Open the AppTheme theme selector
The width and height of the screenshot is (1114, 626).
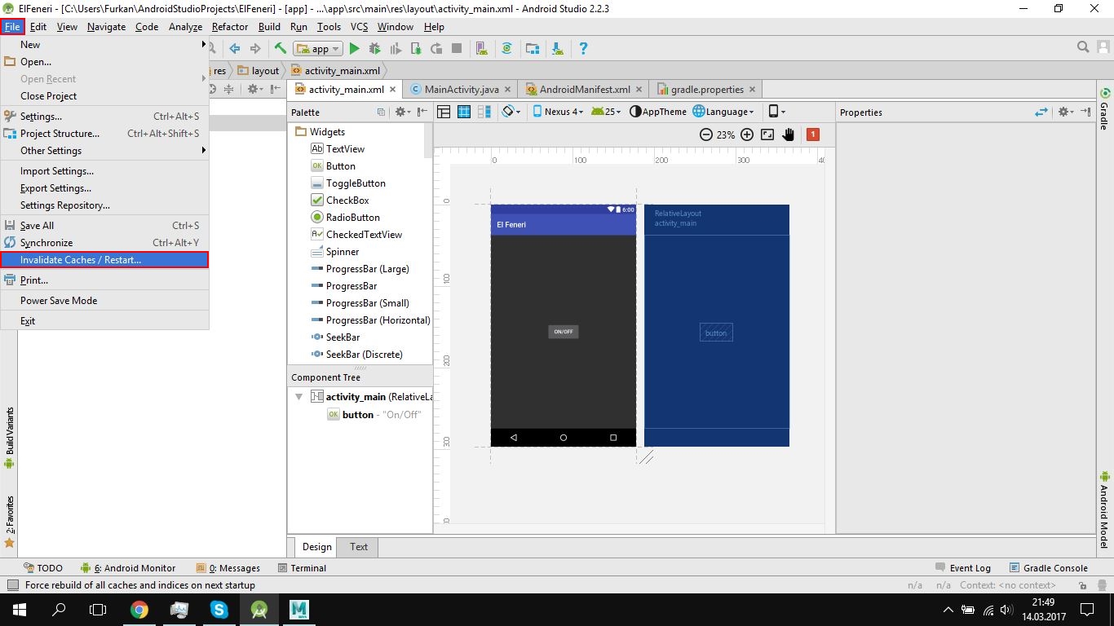coord(658,112)
